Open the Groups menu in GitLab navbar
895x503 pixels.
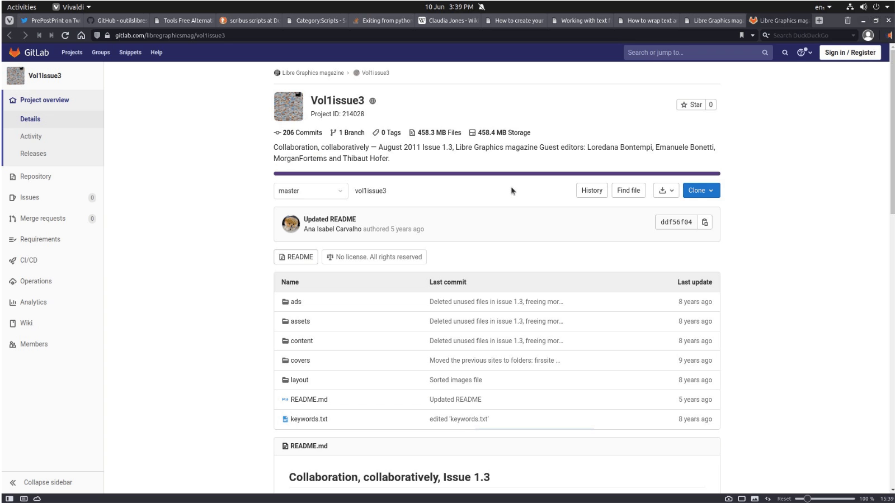pyautogui.click(x=101, y=53)
